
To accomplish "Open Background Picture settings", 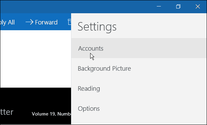I will tap(139, 68).
